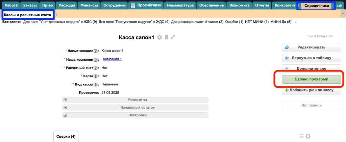
Task: Open help icon next to Расчетный счет
Action: pos(96,68)
